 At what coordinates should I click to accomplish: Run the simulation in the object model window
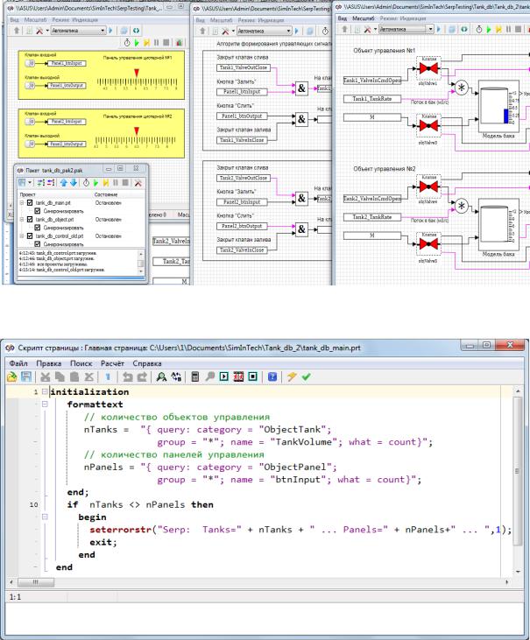coord(489,30)
